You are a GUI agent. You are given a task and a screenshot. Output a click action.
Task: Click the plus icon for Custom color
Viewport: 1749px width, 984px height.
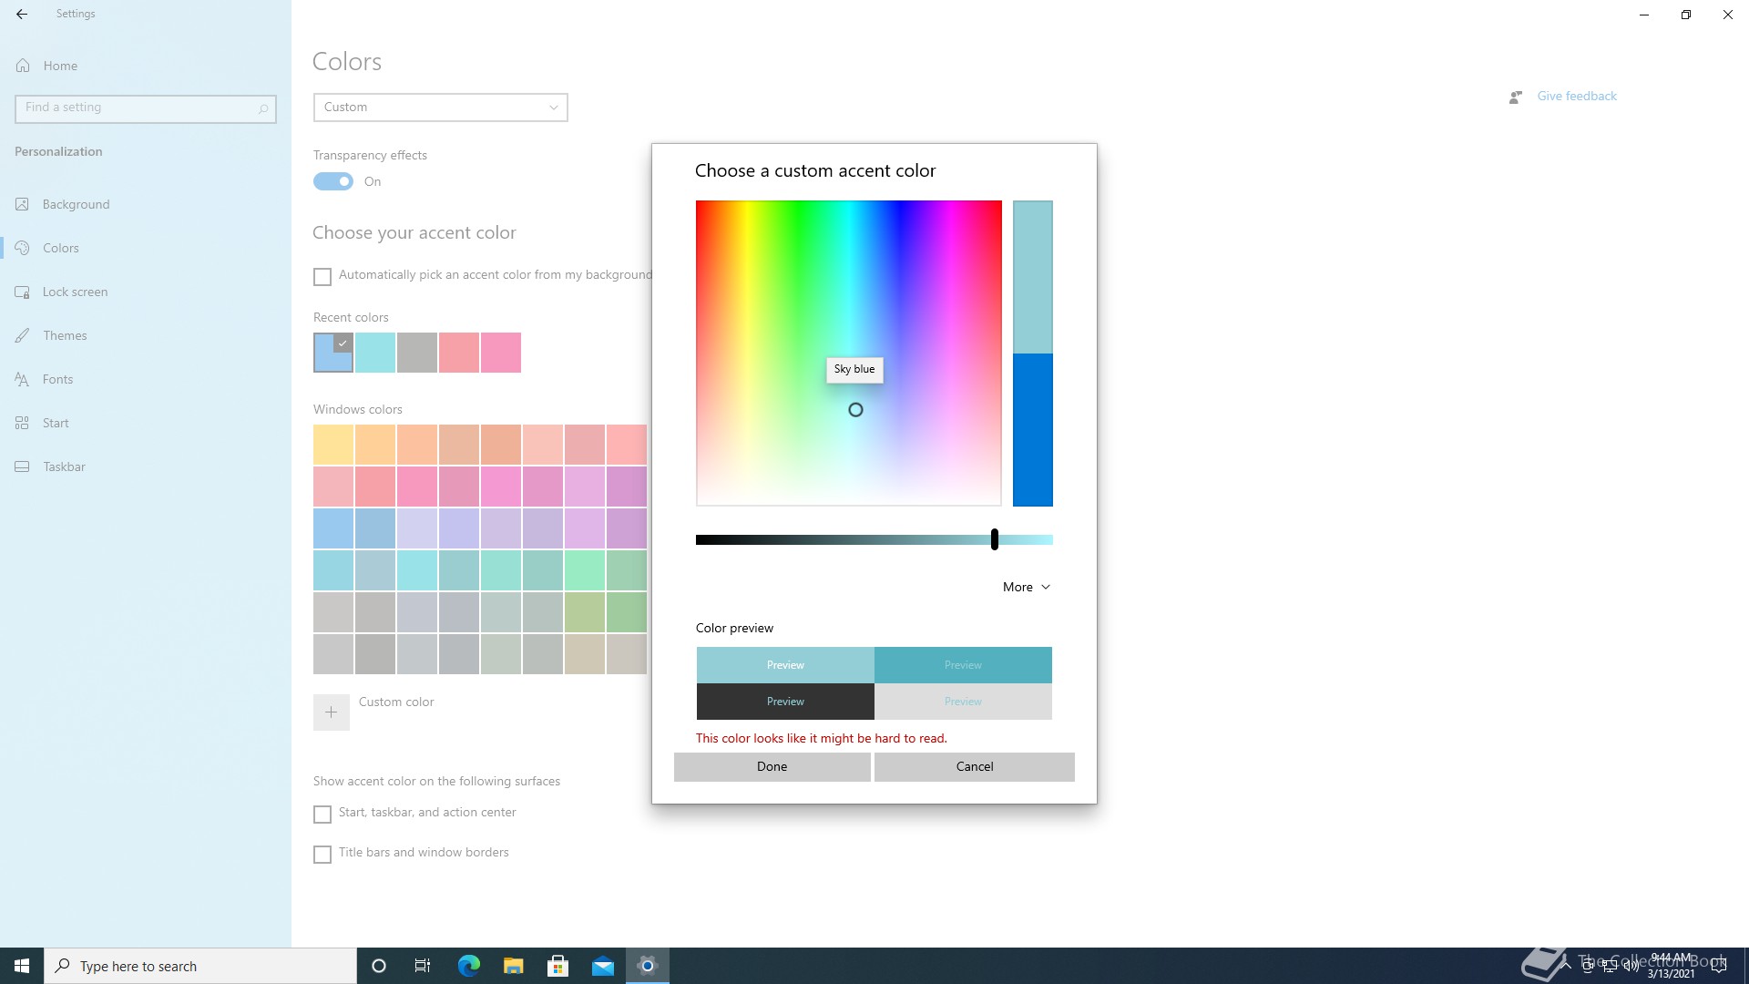[x=331, y=712]
